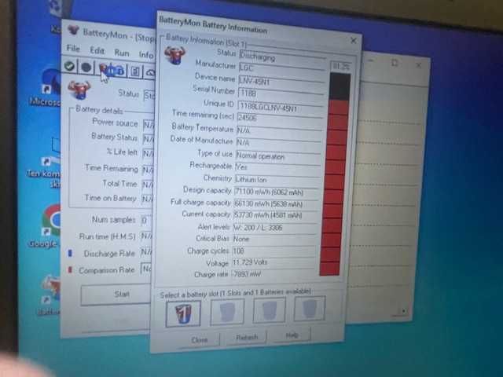Click Voltage value 11.729 Volts
The image size is (503, 377).
(274, 262)
